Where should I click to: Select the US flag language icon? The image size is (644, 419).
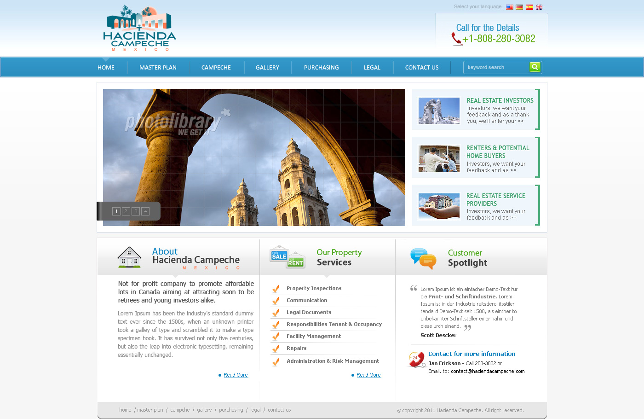(509, 7)
